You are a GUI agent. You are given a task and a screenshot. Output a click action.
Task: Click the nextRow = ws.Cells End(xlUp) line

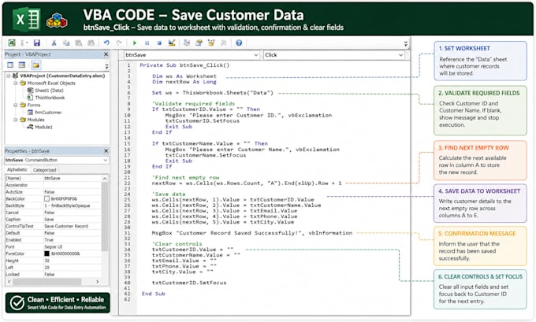pyautogui.click(x=247, y=183)
